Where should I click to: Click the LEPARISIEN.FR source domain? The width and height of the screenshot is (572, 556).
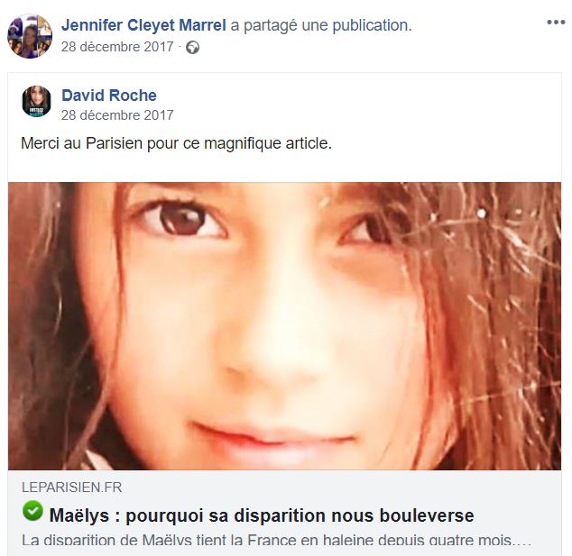(x=72, y=488)
